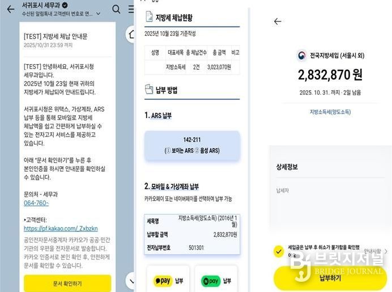The width and height of the screenshot is (392, 292).
Task: Toggle the 세입금 취소 불가 확인 checkbox
Action: [279, 251]
